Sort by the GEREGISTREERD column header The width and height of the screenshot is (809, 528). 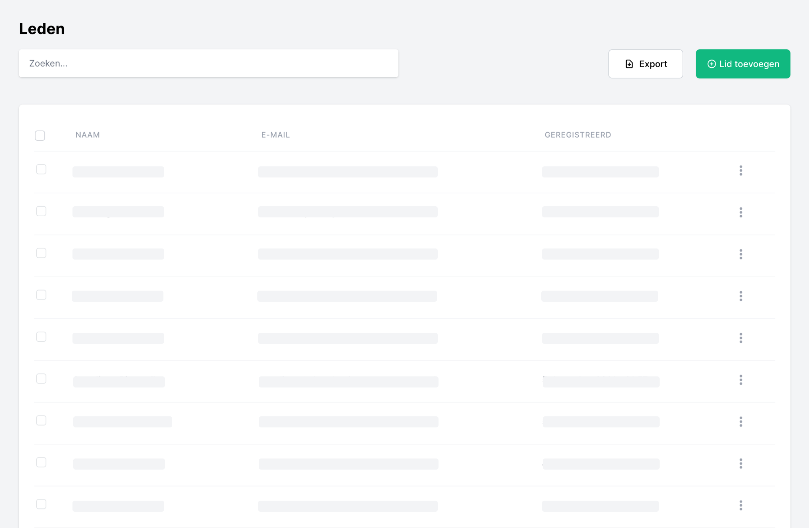click(x=578, y=135)
